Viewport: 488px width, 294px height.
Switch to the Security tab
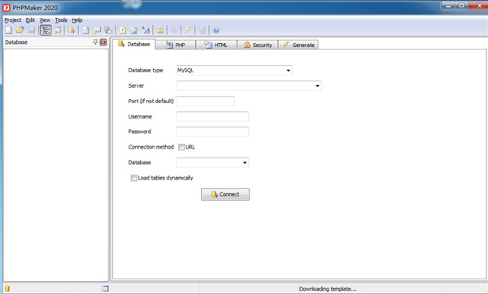[258, 45]
